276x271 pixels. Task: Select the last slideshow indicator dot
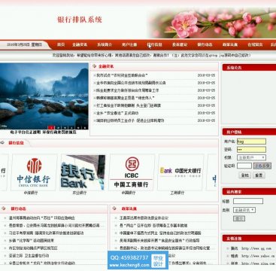pyautogui.click(x=85, y=127)
